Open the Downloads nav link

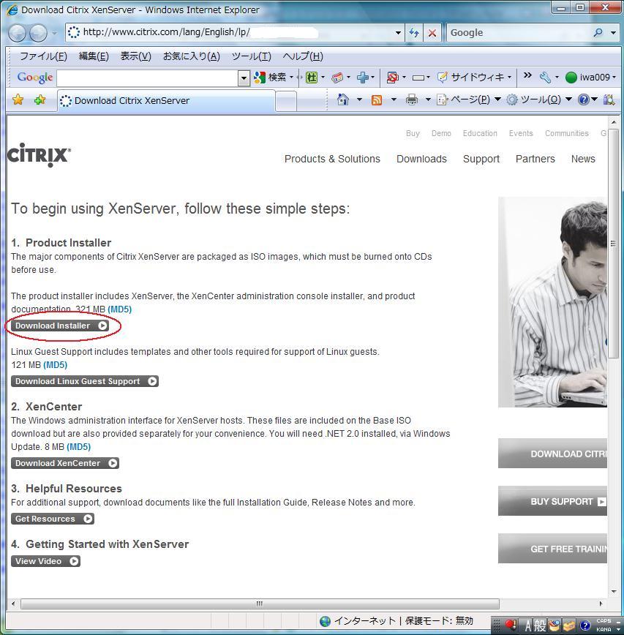[x=421, y=159]
